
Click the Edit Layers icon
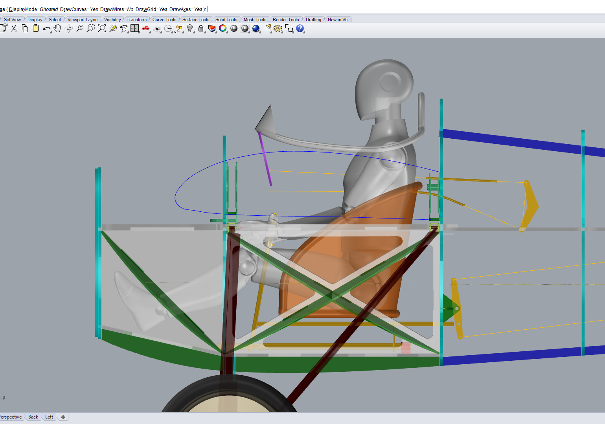coord(212,28)
